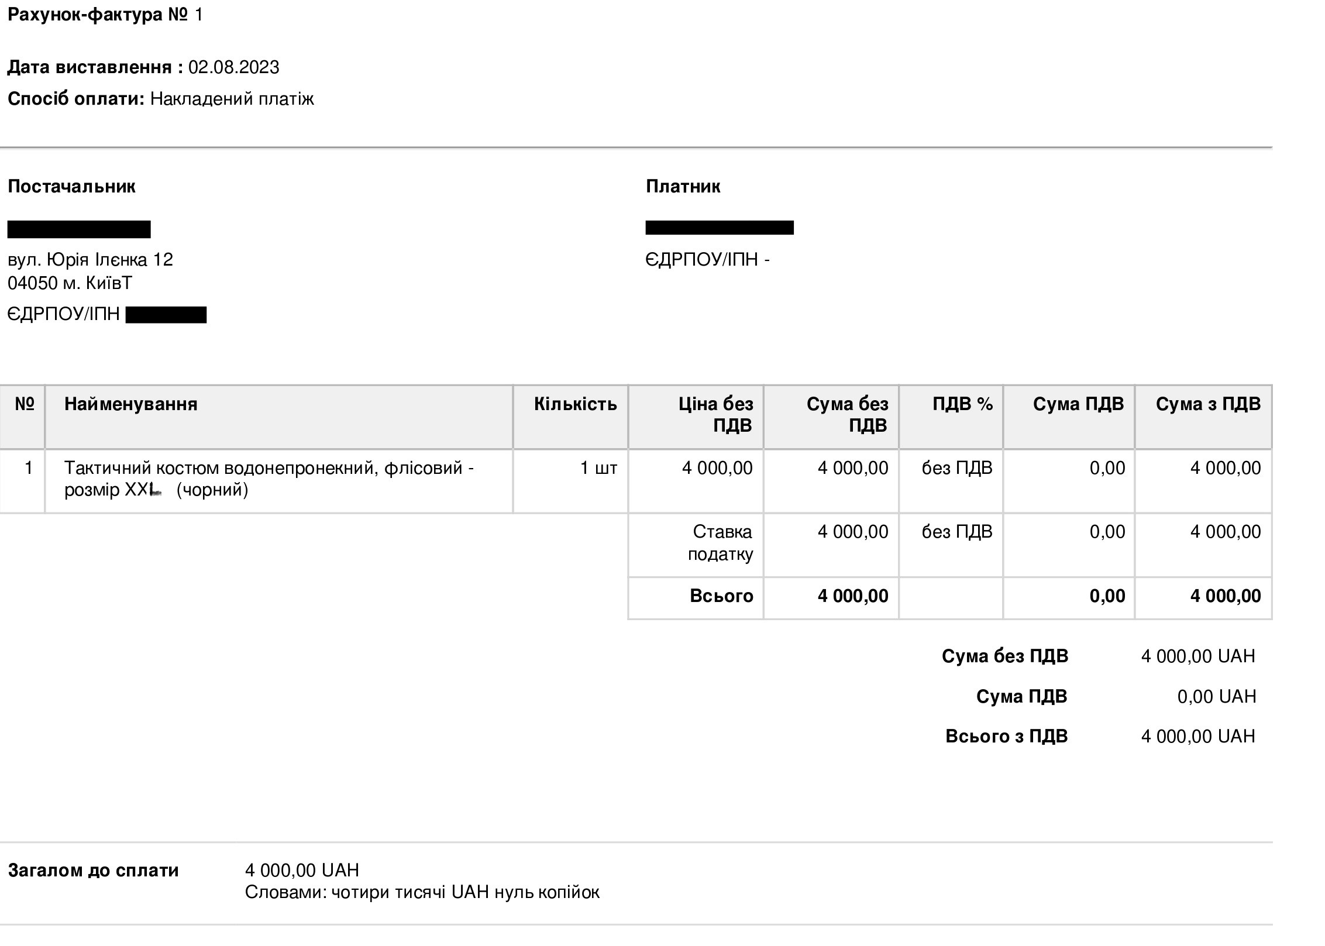Click the 'Загалом до сплати' label

coord(93,871)
